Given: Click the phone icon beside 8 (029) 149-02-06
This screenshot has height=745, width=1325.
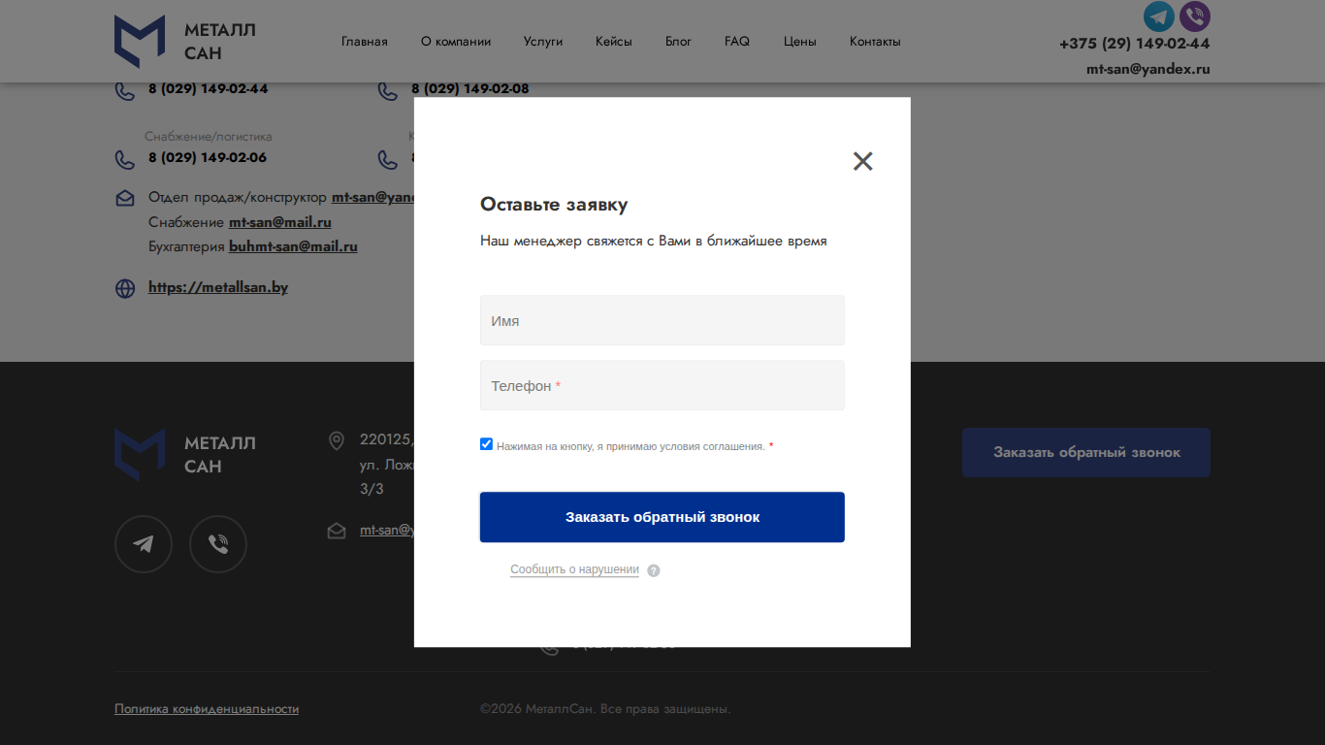Looking at the screenshot, I should tap(125, 160).
